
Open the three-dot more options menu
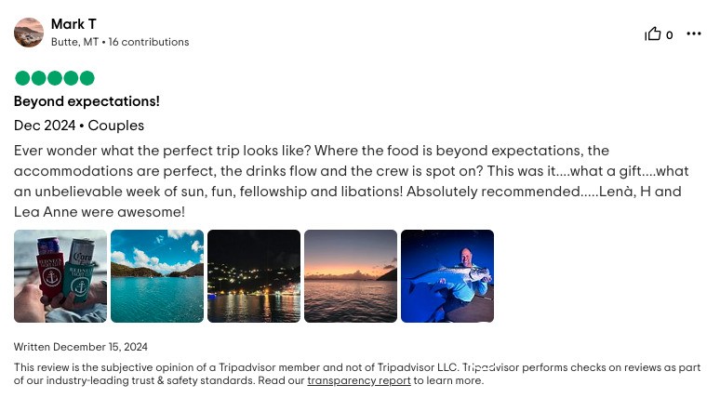[x=694, y=34]
